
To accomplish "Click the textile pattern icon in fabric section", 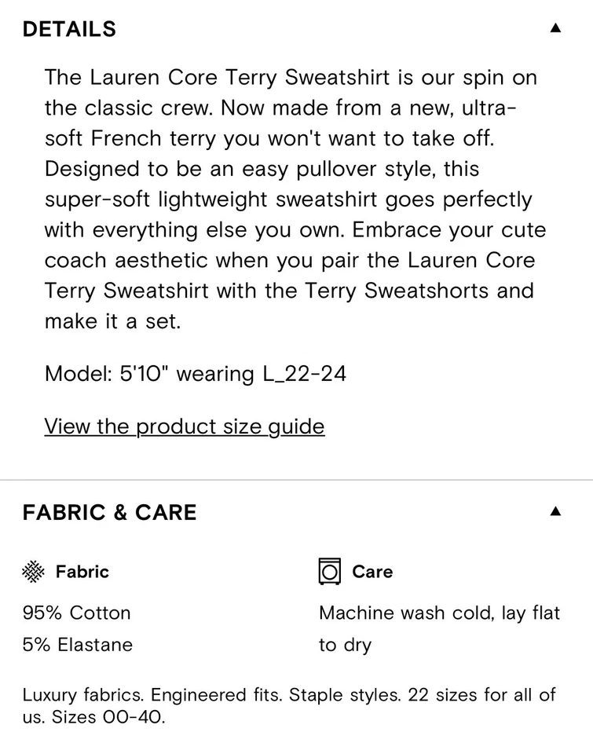I will click(x=33, y=572).
